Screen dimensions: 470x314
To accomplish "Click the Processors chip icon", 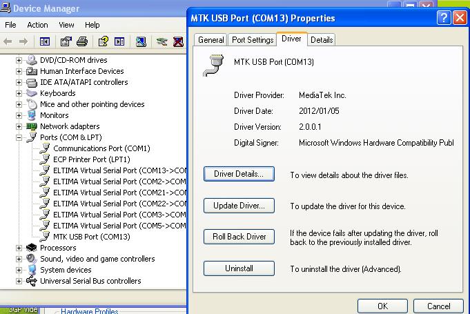I will [x=32, y=248].
